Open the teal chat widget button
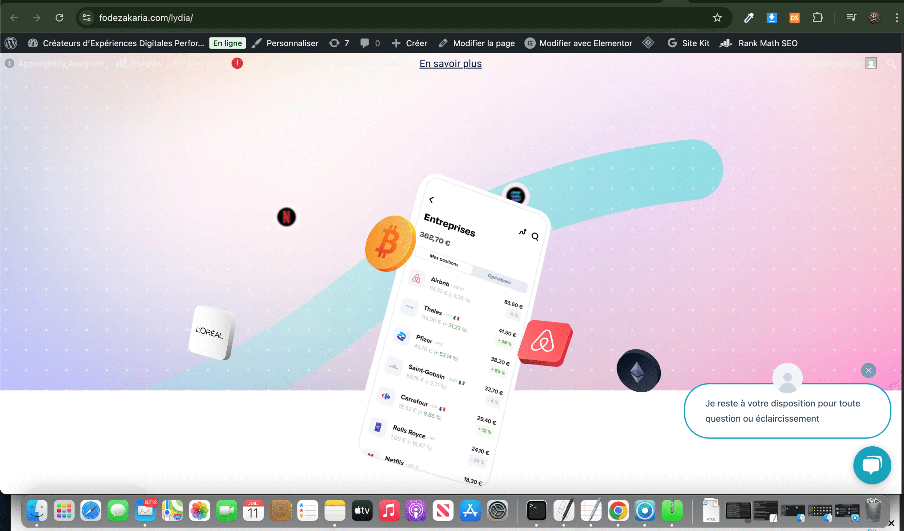The height and width of the screenshot is (531, 904). click(872, 465)
